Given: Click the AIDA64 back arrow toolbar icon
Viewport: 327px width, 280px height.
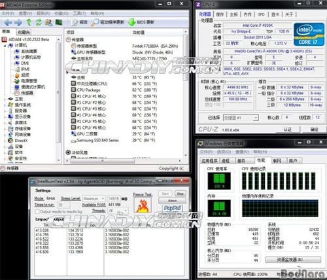Looking at the screenshot, I should [x=8, y=22].
